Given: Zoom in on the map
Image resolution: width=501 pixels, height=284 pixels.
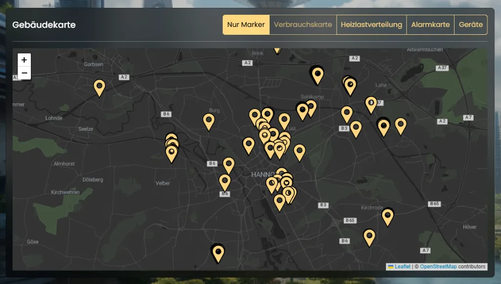Looking at the screenshot, I should [x=24, y=60].
